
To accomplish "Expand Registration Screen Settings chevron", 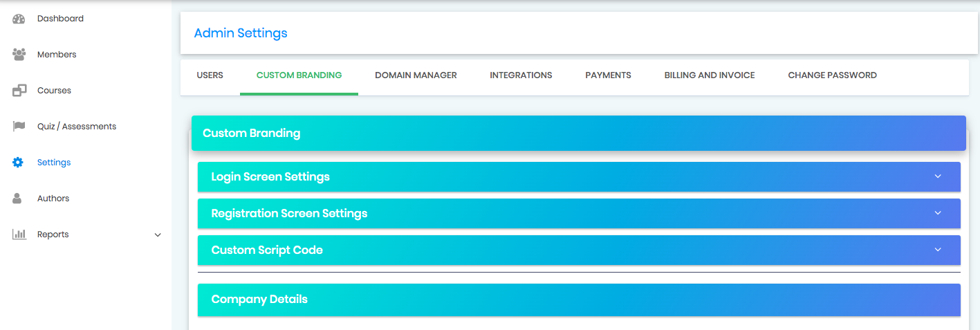I will (x=938, y=213).
